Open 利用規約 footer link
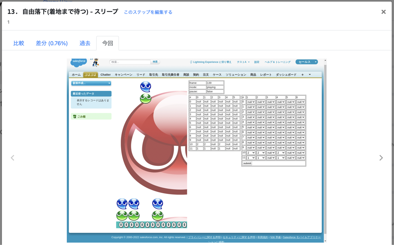This screenshot has height=245, width=394. point(262,237)
